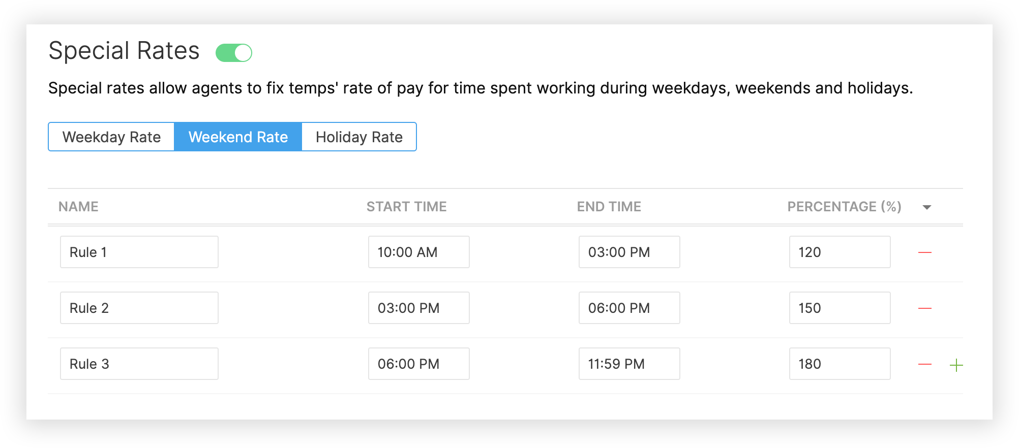Open Rule 1 end time 03:00 PM
The width and height of the screenshot is (1019, 448).
point(629,252)
